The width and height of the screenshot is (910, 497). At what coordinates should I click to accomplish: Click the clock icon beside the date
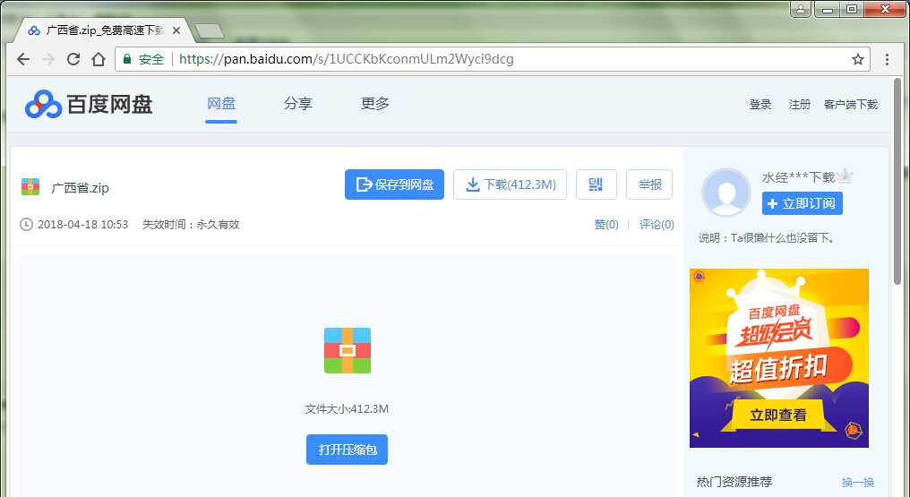tap(26, 225)
